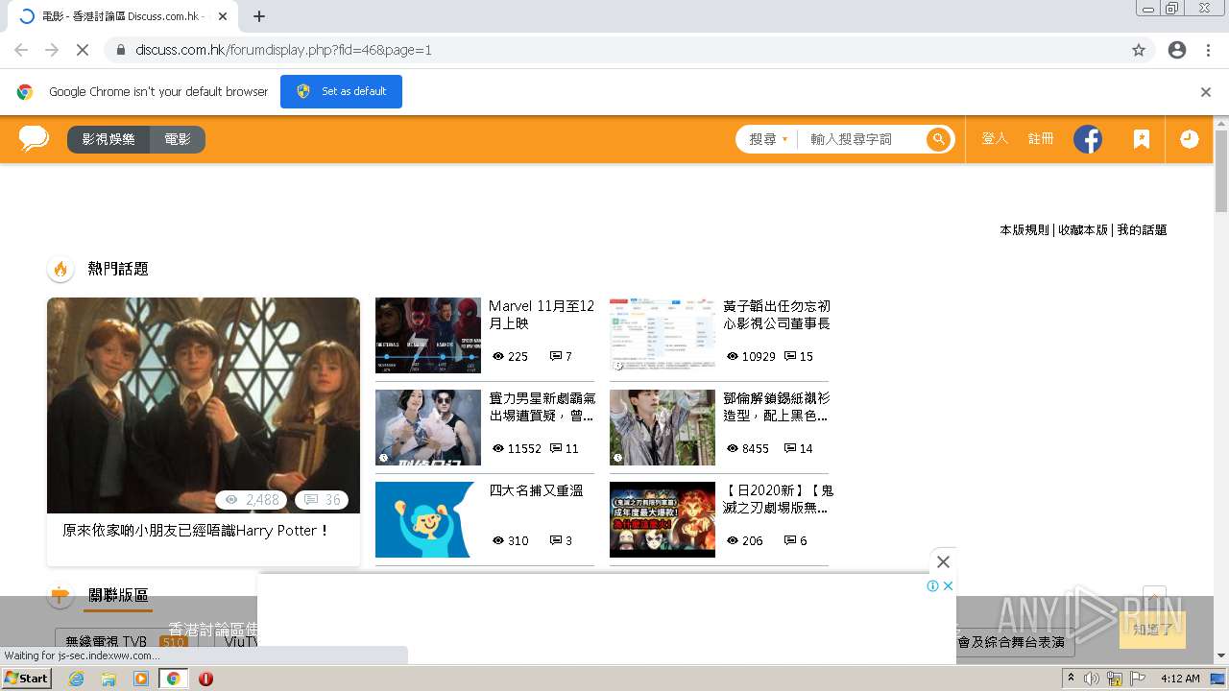1229x691 pixels.
Task: Click the 登入 login link
Action: coord(995,139)
